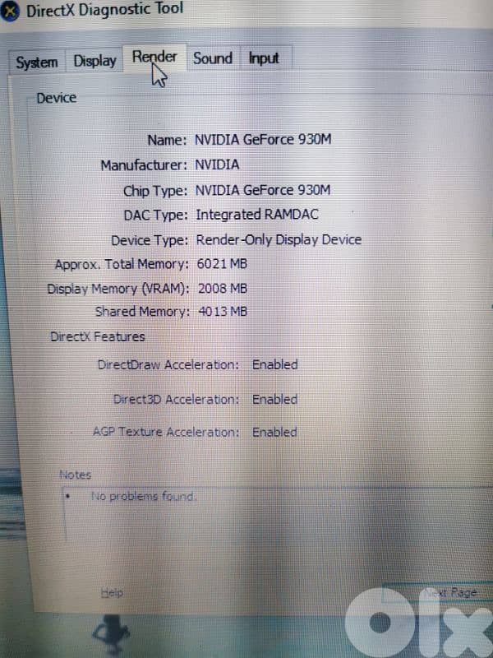
Task: Switch to the System tab
Action: pyautogui.click(x=37, y=63)
